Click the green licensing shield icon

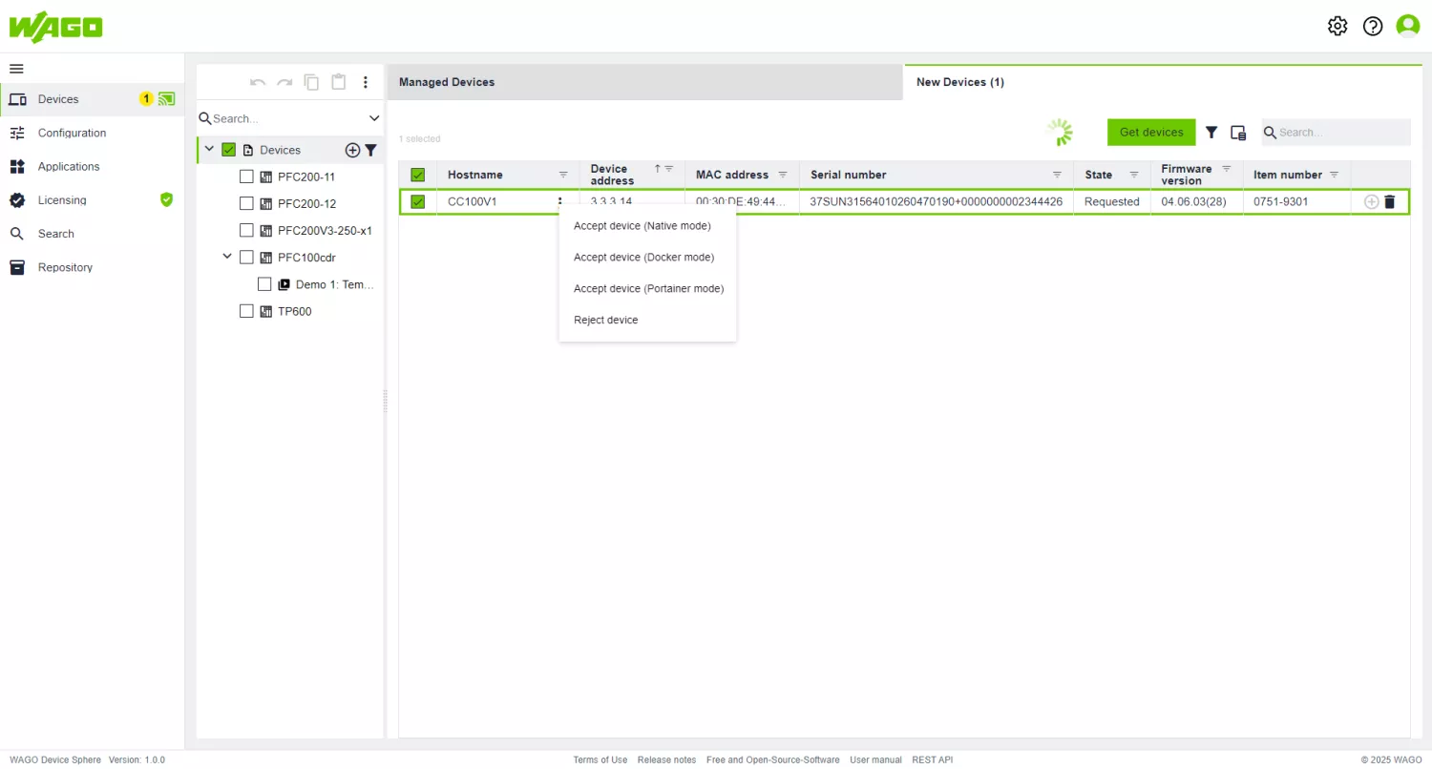click(167, 199)
